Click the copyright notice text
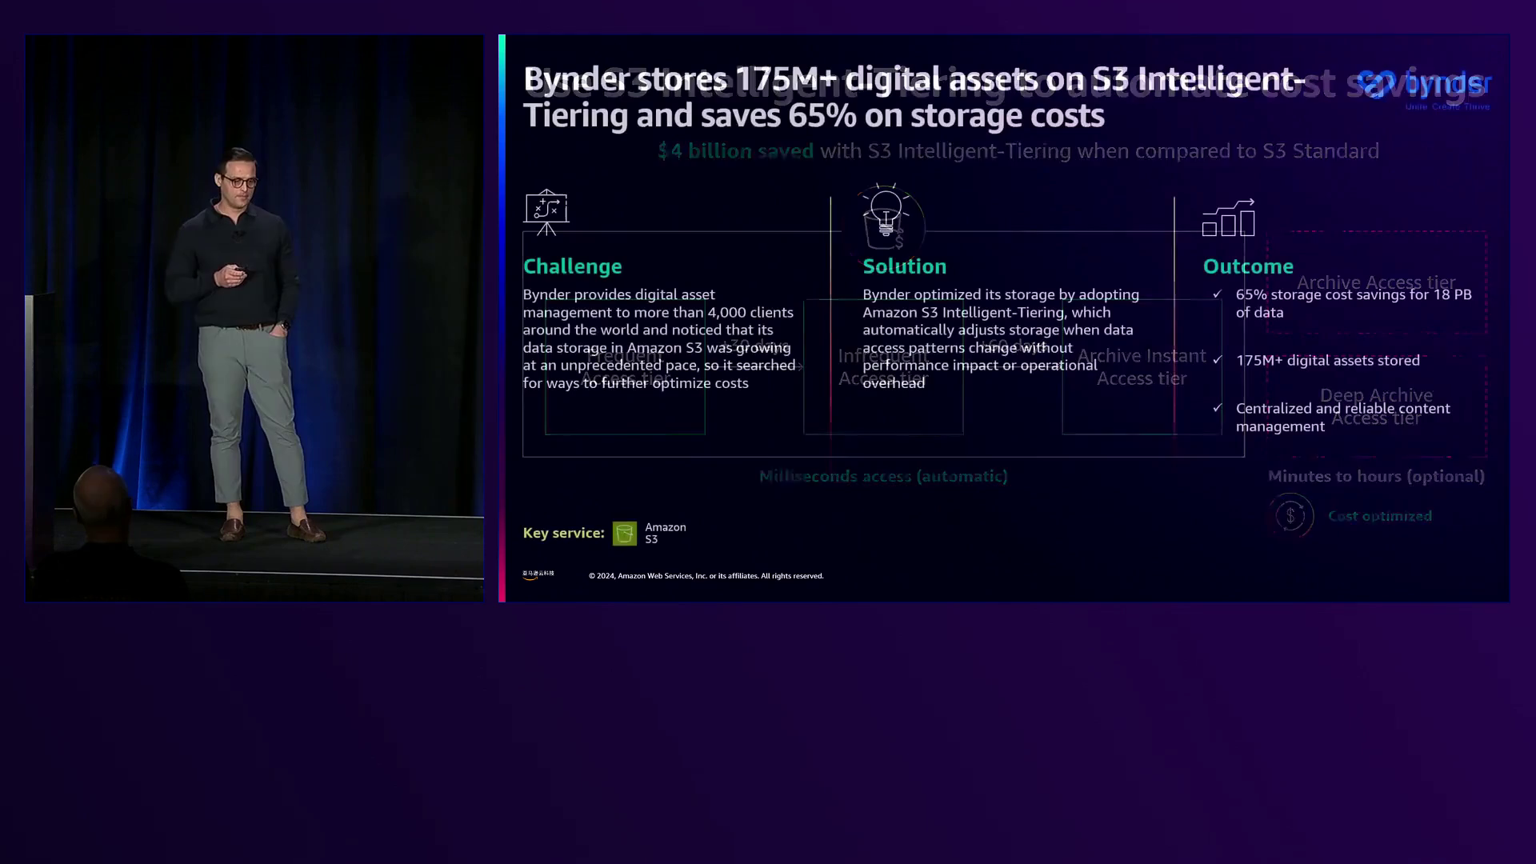 (x=706, y=576)
